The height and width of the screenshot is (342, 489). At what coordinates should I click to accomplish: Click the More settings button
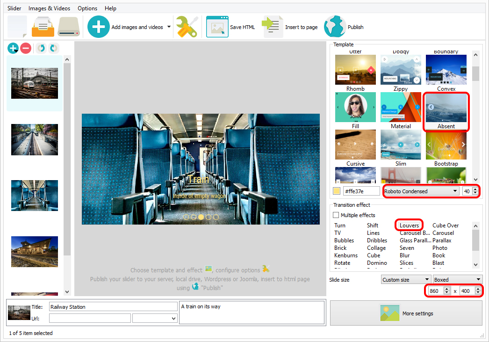pyautogui.click(x=406, y=313)
